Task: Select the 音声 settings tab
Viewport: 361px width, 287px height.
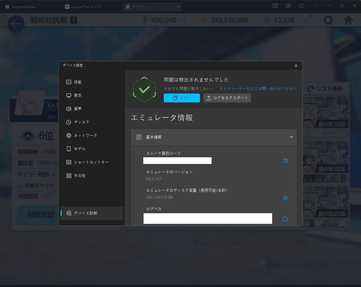Action: tap(78, 109)
